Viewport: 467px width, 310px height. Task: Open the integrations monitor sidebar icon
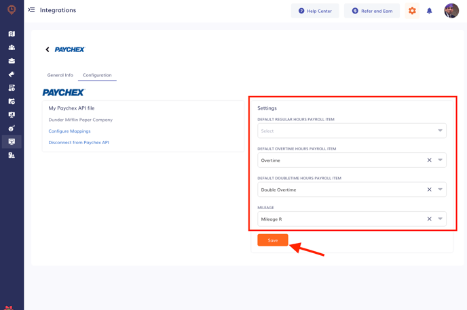point(12,141)
